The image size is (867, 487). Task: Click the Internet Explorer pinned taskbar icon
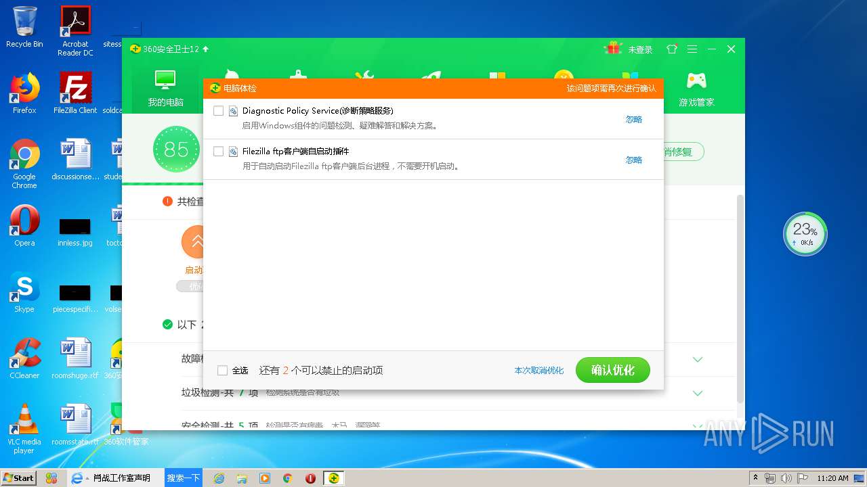(219, 478)
